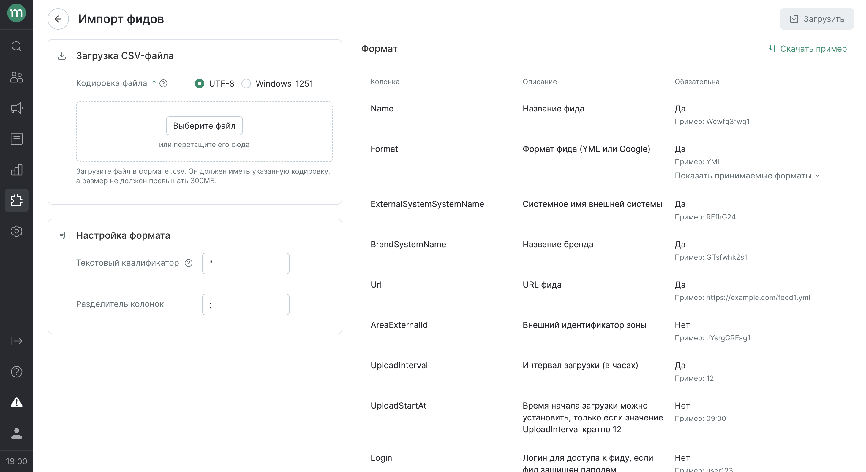Open campaigns via the megaphone icon

16,108
